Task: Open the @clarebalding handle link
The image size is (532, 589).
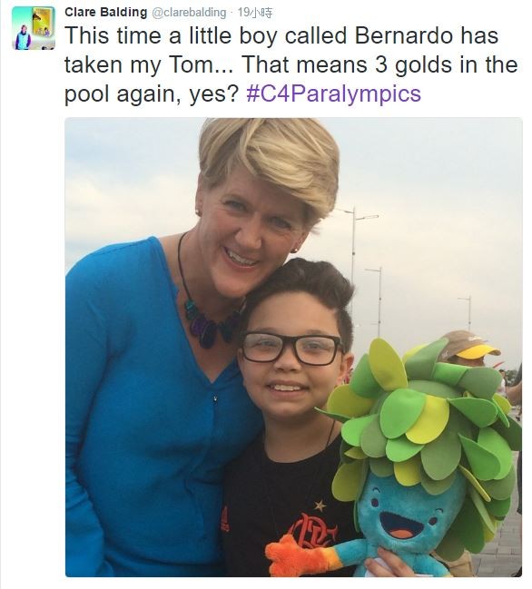Action: [x=189, y=13]
